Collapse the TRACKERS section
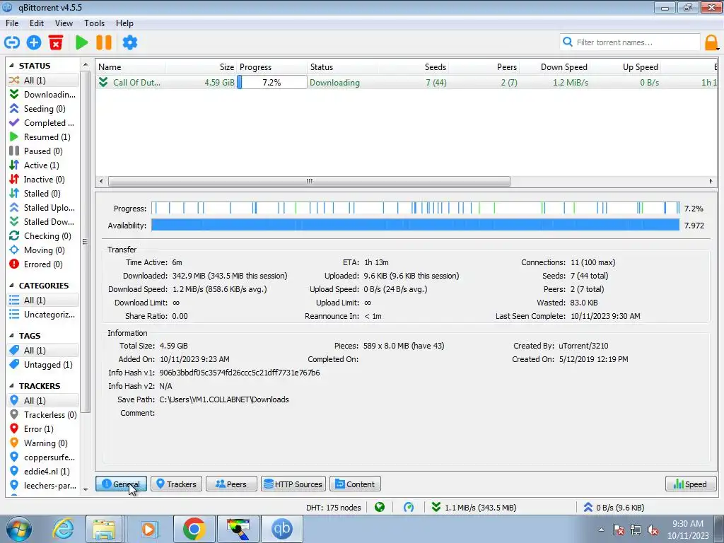Image resolution: width=724 pixels, height=543 pixels. pos(11,385)
